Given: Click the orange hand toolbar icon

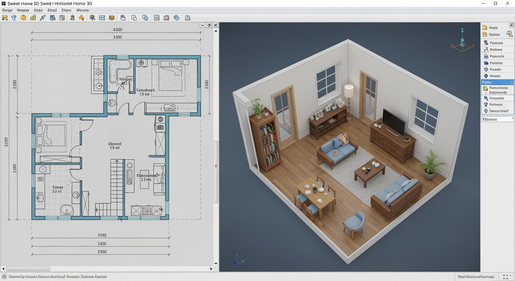Looking at the screenshot, I should tap(81, 18).
